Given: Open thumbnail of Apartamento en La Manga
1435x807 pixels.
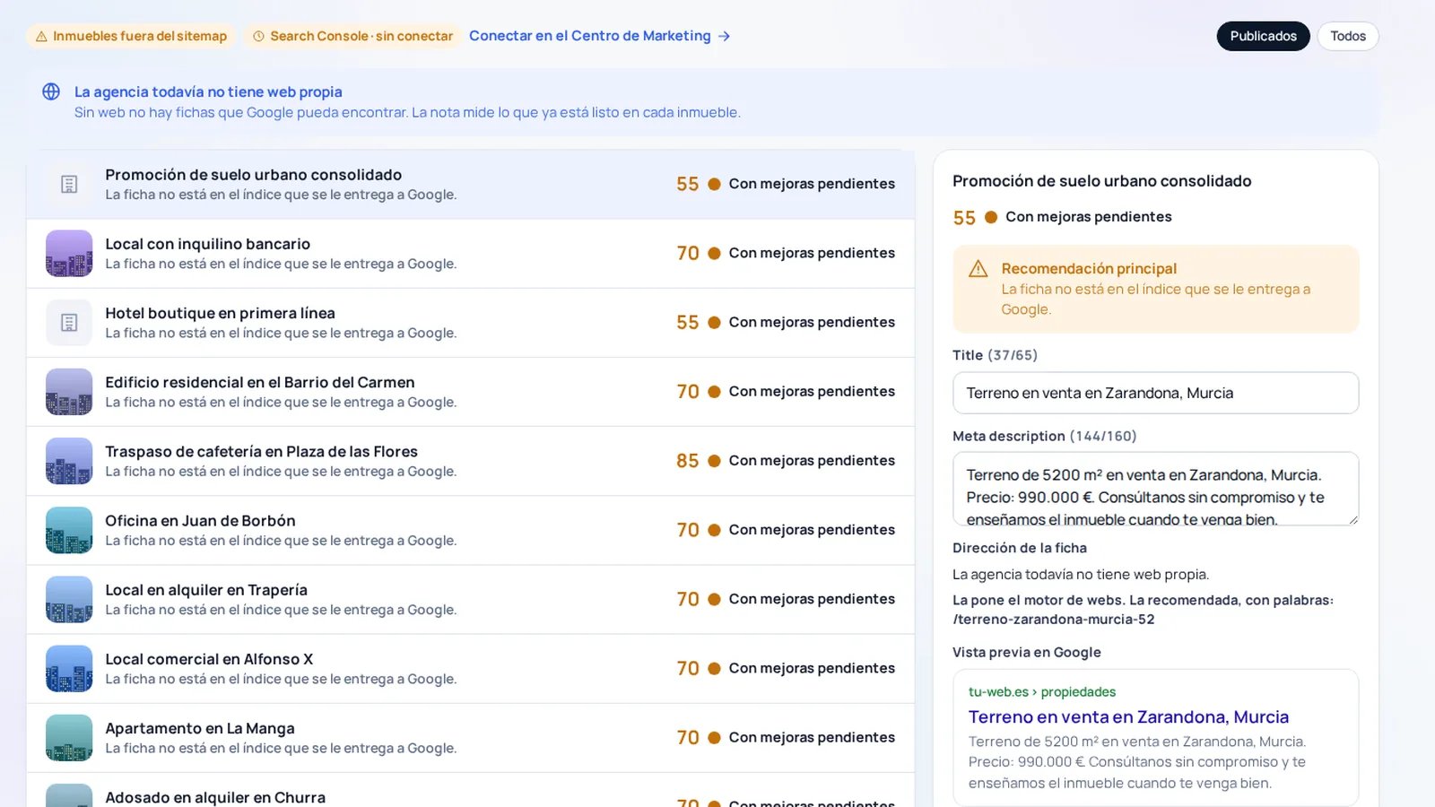Looking at the screenshot, I should (69, 737).
